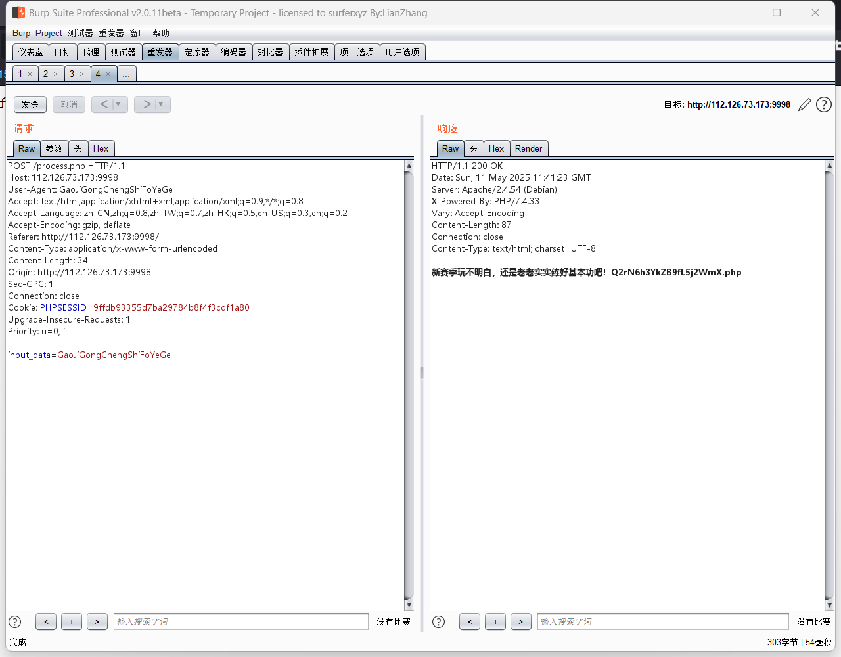Screen dimensions: 841x657
Task: Click request panel scrollbar down arrow
Action: [409, 605]
